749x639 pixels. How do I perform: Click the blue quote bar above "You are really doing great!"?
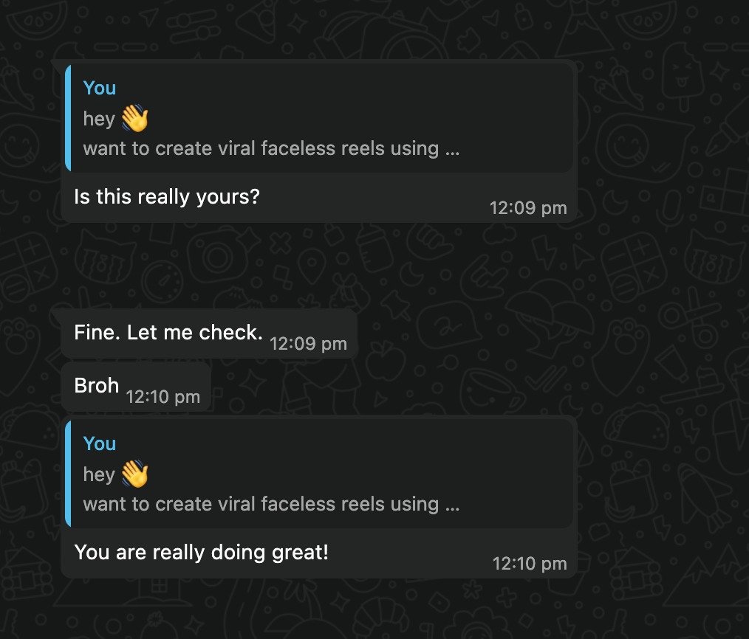click(x=68, y=474)
